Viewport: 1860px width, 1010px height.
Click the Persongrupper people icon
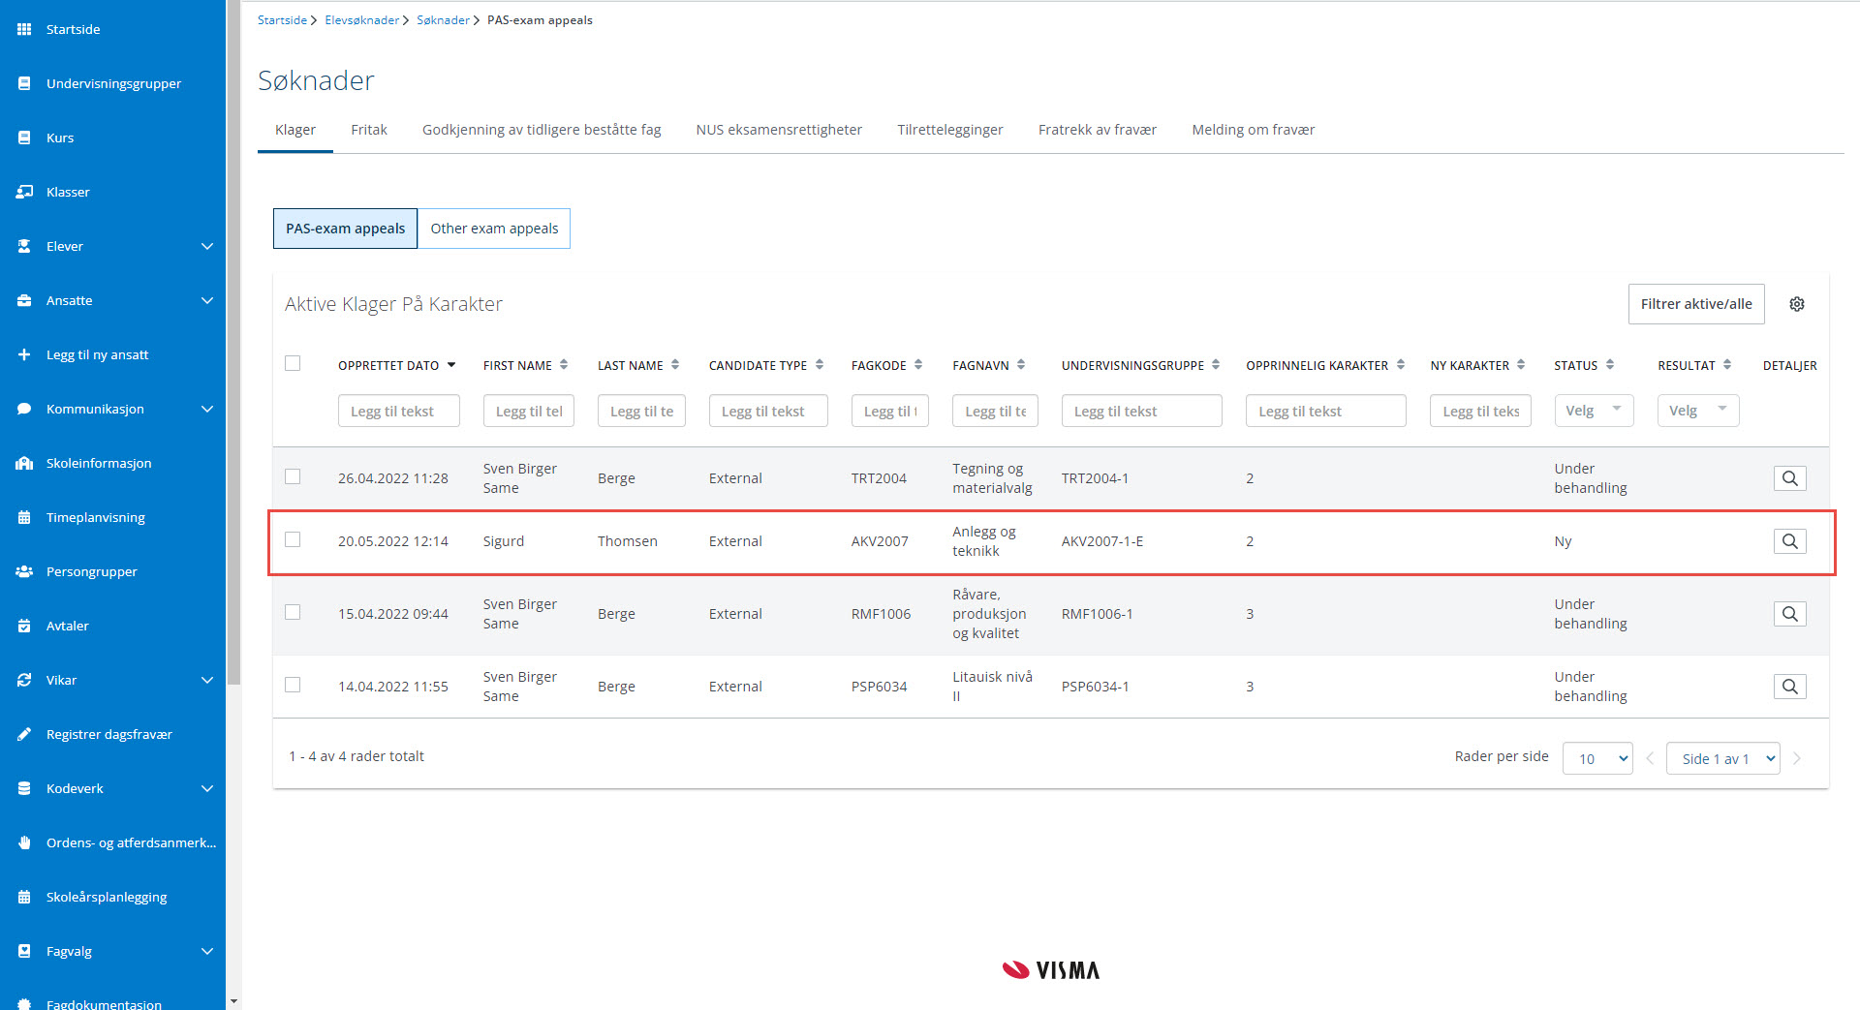24,571
